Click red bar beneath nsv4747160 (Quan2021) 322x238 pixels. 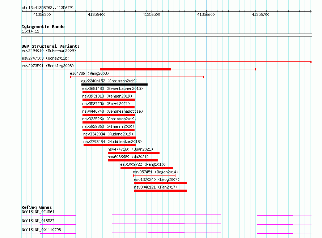click(x=134, y=153)
